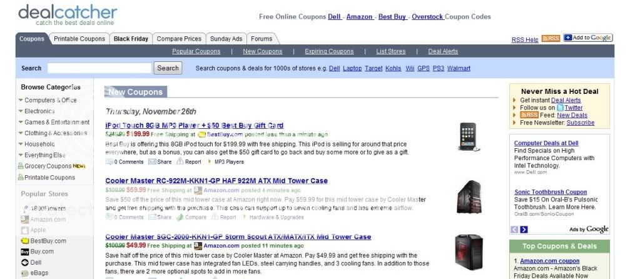Click the Walmart search example link
Viewport: 640px width, 279px height.
[x=459, y=69]
